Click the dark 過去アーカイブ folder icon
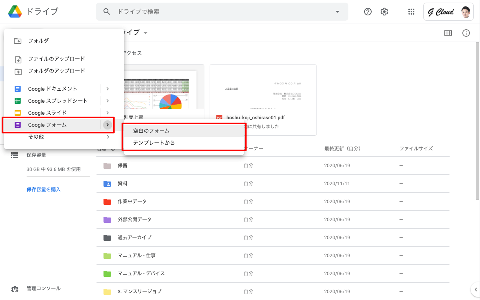This screenshot has width=480, height=300. pos(107,237)
